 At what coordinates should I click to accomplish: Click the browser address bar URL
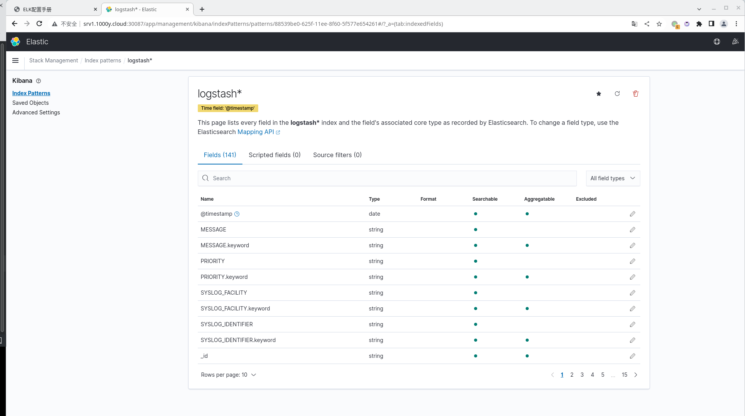point(263,24)
